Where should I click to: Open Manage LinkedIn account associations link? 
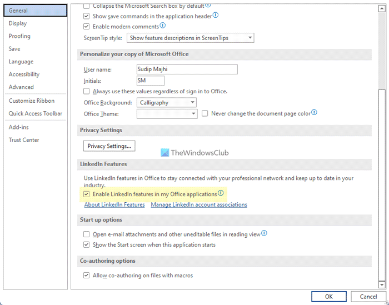(199, 205)
